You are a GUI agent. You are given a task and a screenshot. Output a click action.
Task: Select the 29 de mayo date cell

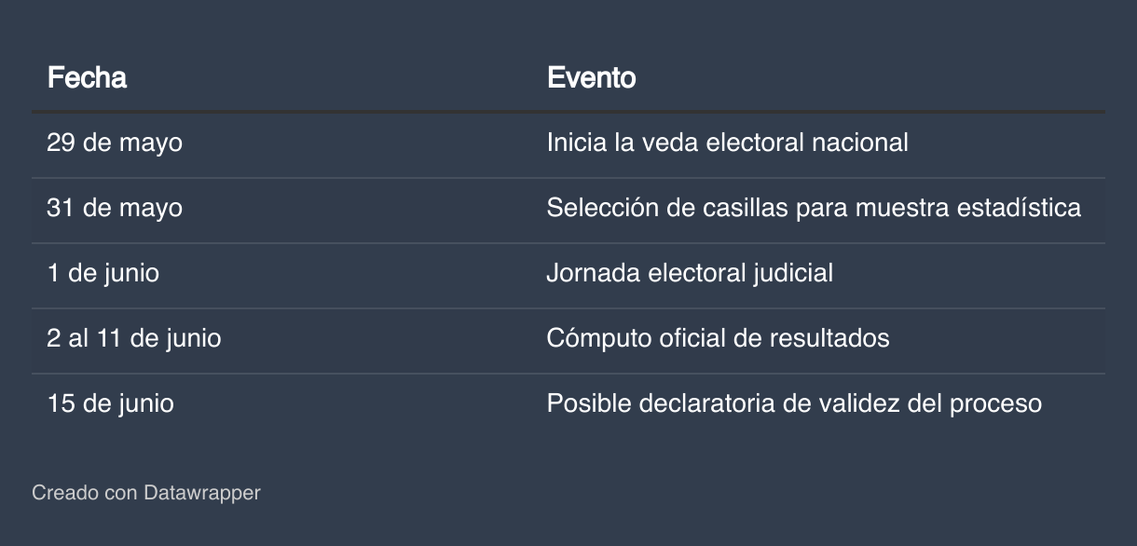tap(115, 143)
